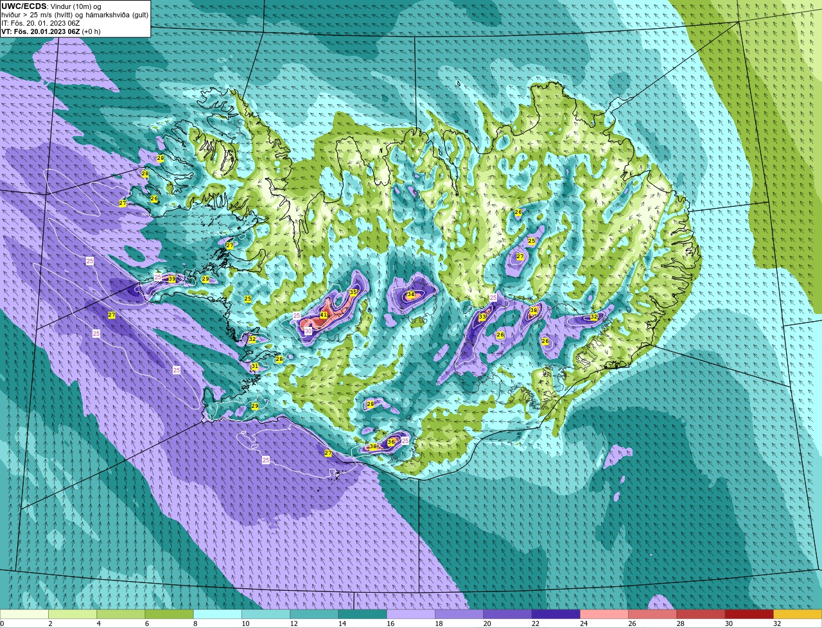Click the yellow 39 gust label on the map
Viewport: 822px width, 628px height.
(171, 279)
